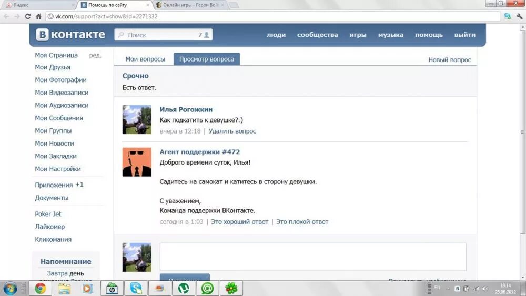Open 'Мои Аудиозаписи' in sidebar
This screenshot has height=296, width=526.
coord(62,105)
